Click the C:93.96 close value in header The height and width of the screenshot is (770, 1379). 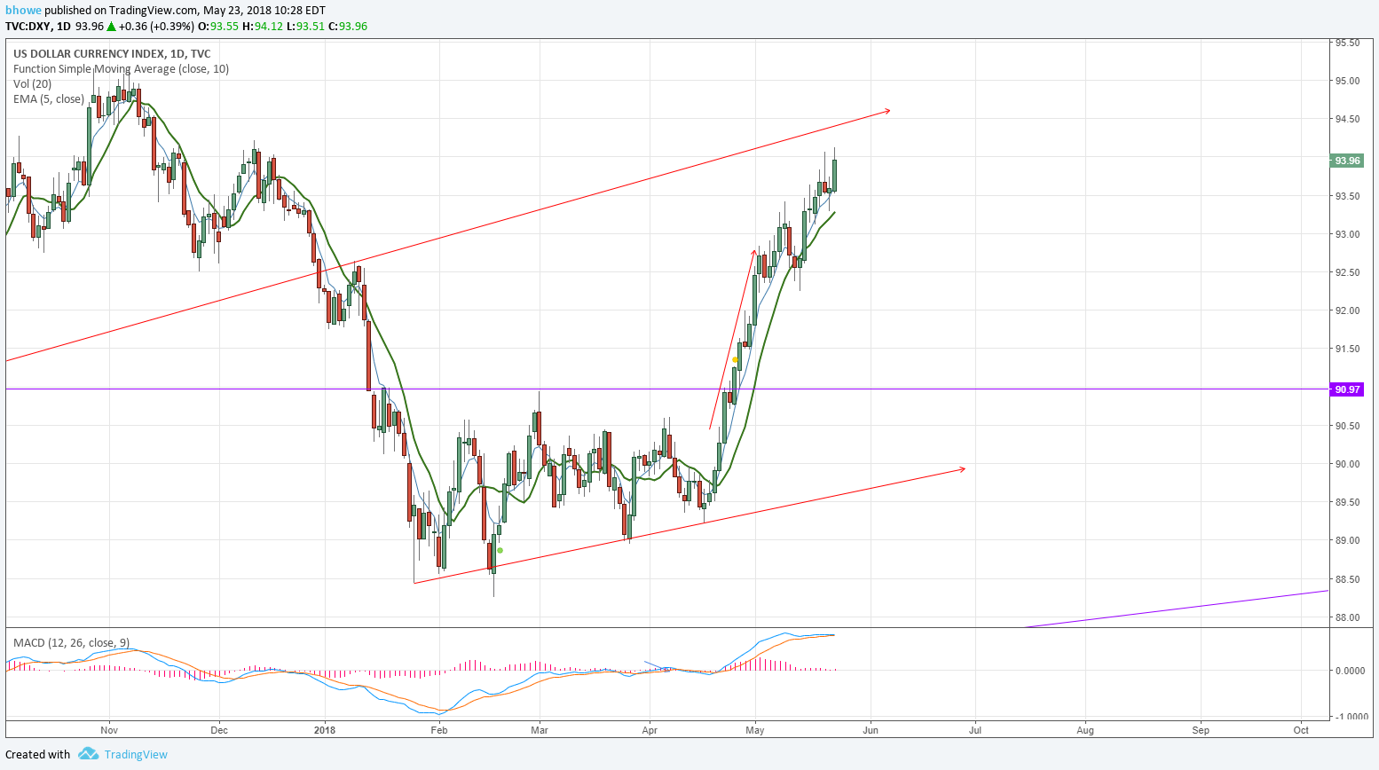348,27
